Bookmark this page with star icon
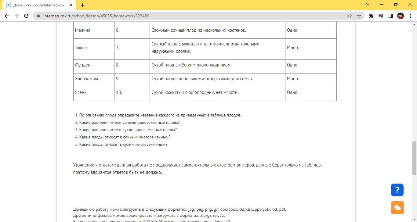Image resolution: width=417 pixels, height=222 pixels. [x=359, y=16]
